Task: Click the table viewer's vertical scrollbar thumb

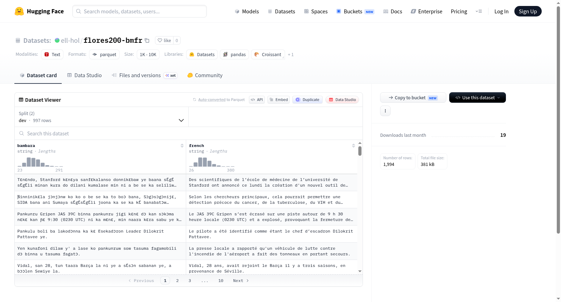Action: coord(360,151)
